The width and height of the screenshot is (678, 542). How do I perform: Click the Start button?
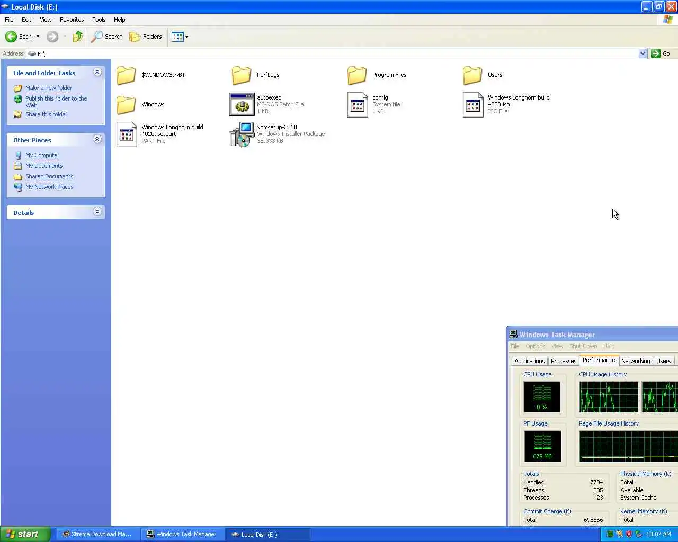tap(25, 534)
